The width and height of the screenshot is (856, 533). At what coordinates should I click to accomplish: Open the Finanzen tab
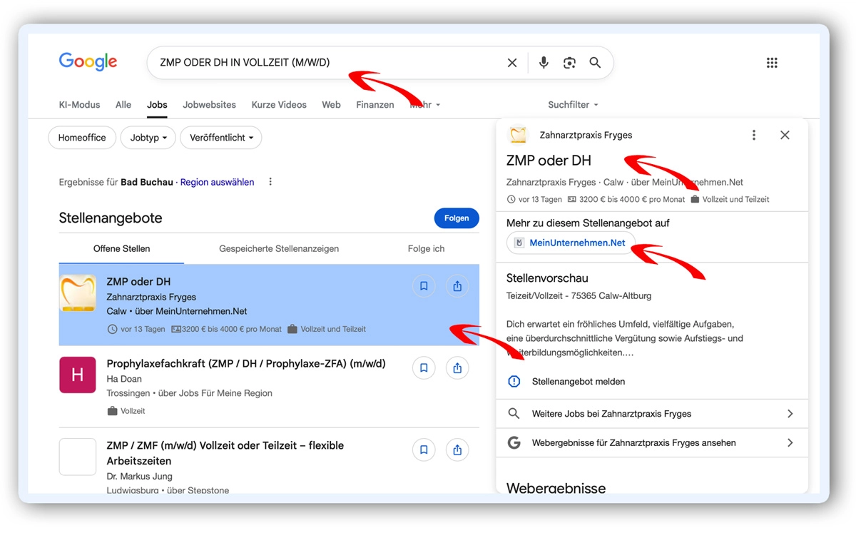[x=375, y=105]
